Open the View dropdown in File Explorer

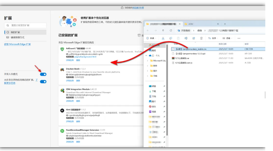228,38
